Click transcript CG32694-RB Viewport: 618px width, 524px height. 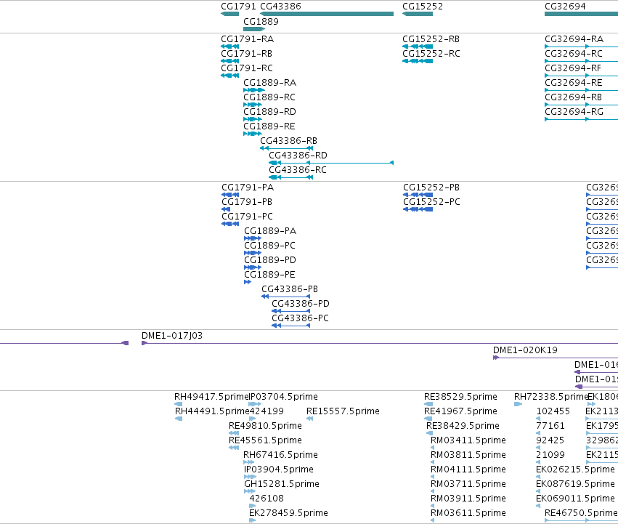[573, 97]
